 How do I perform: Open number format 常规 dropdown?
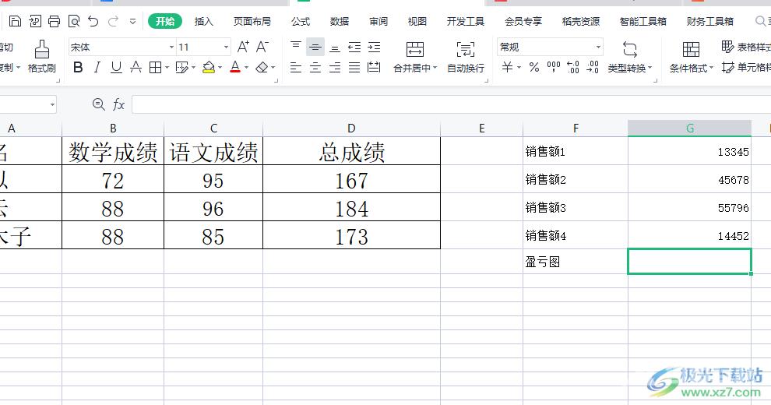(598, 48)
